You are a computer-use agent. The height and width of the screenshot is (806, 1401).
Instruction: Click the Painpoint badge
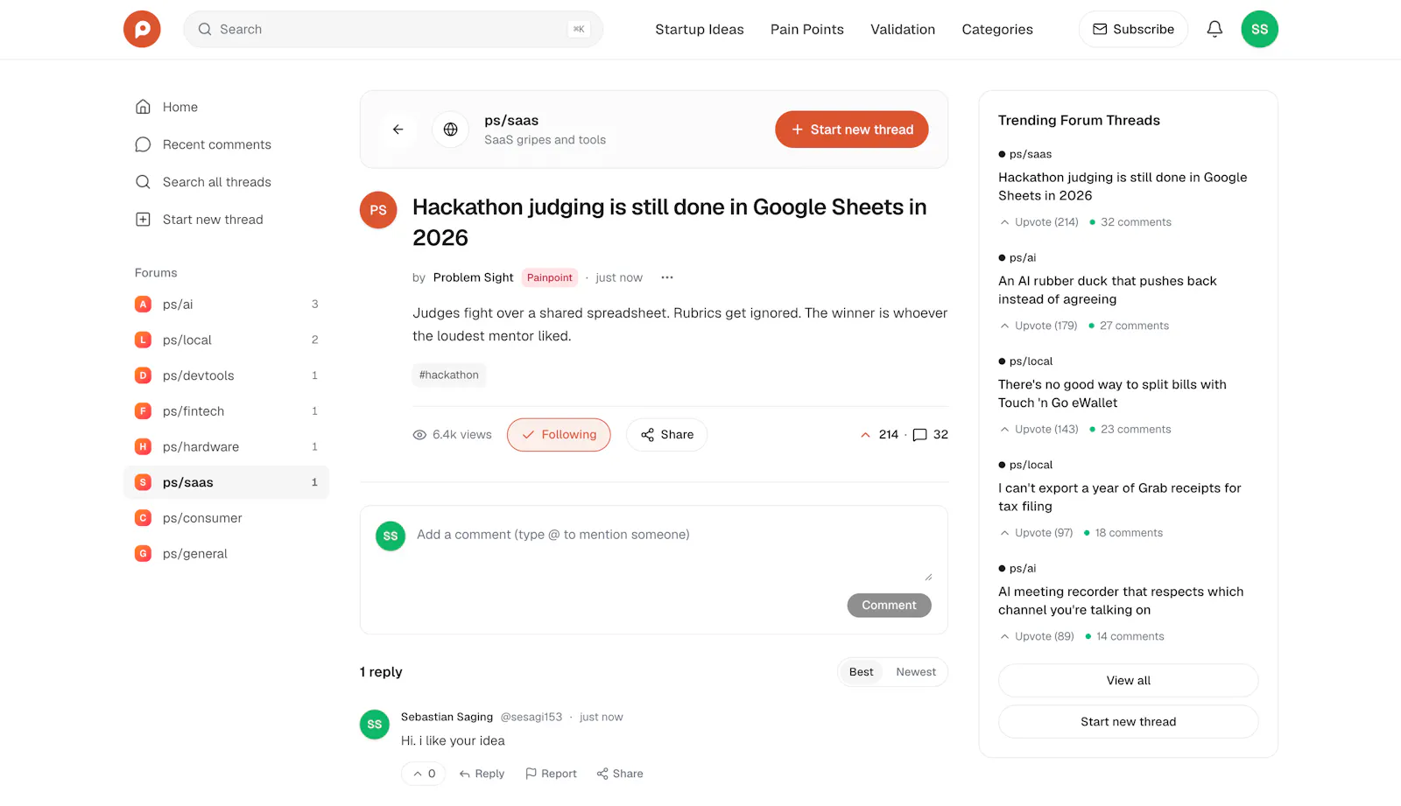point(550,277)
